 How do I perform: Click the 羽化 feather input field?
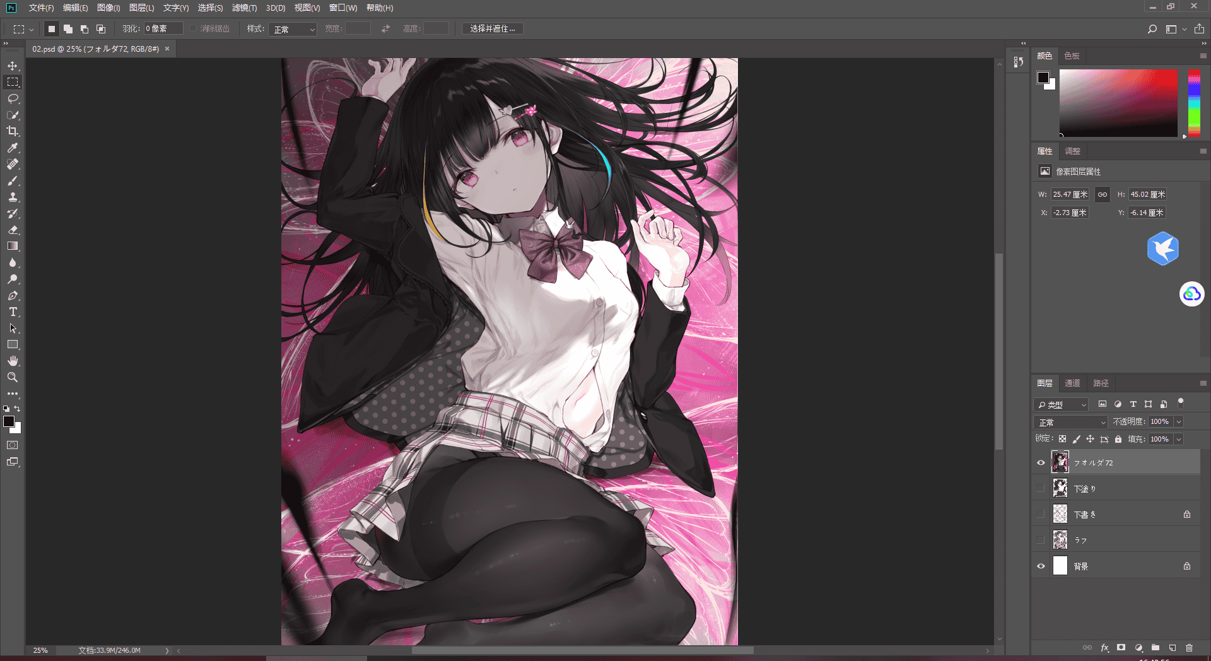tap(163, 28)
